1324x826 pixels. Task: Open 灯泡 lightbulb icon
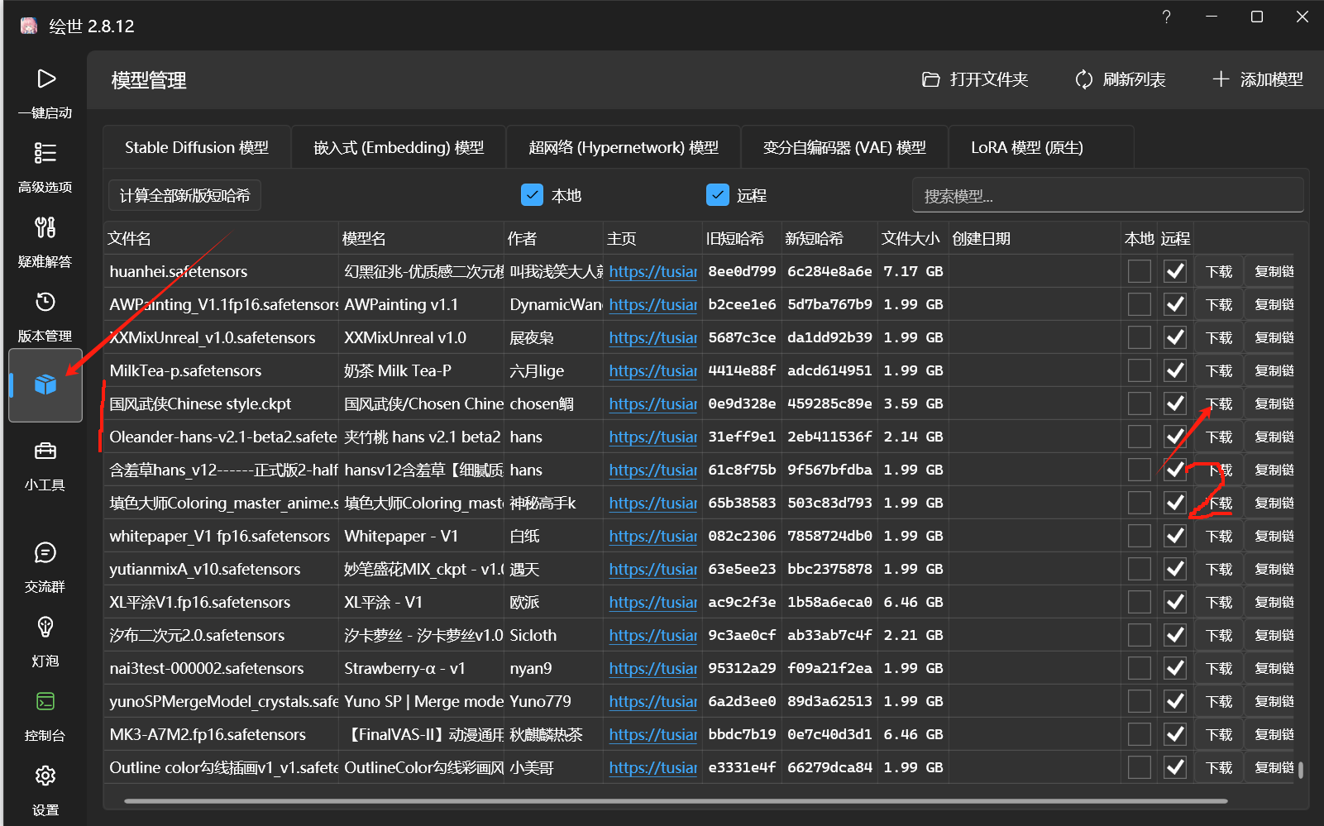(x=45, y=627)
